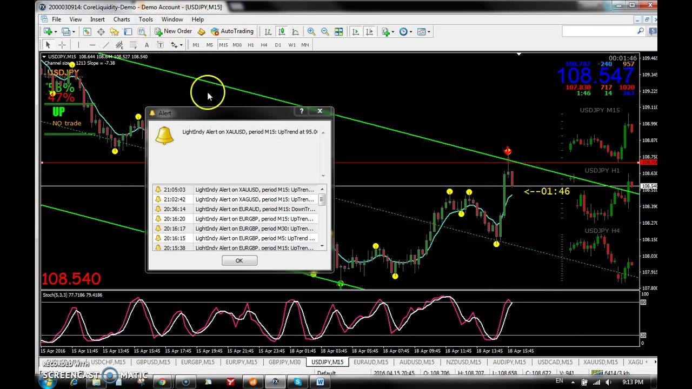
Task: Select the text A tool
Action: (x=147, y=45)
